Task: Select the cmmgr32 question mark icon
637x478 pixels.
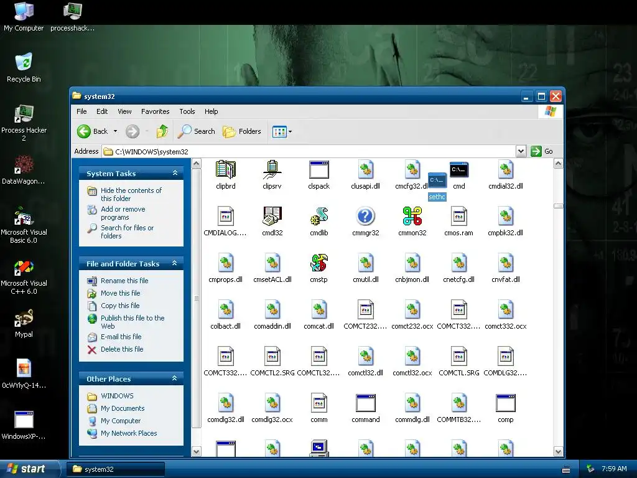Action: click(x=365, y=216)
